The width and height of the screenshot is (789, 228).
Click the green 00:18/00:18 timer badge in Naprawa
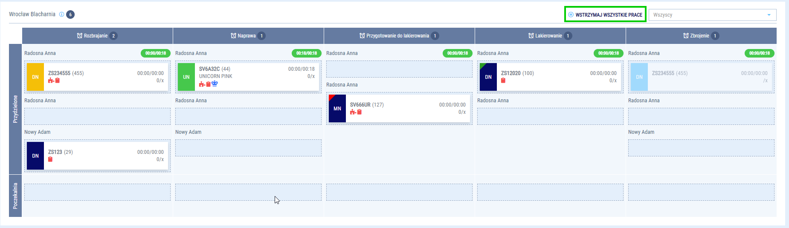(x=307, y=53)
